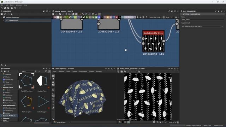Image resolution: width=226 pixels, height=127 pixels.
Task: Click the camera icon in 3D View sidebar
Action: [53, 76]
